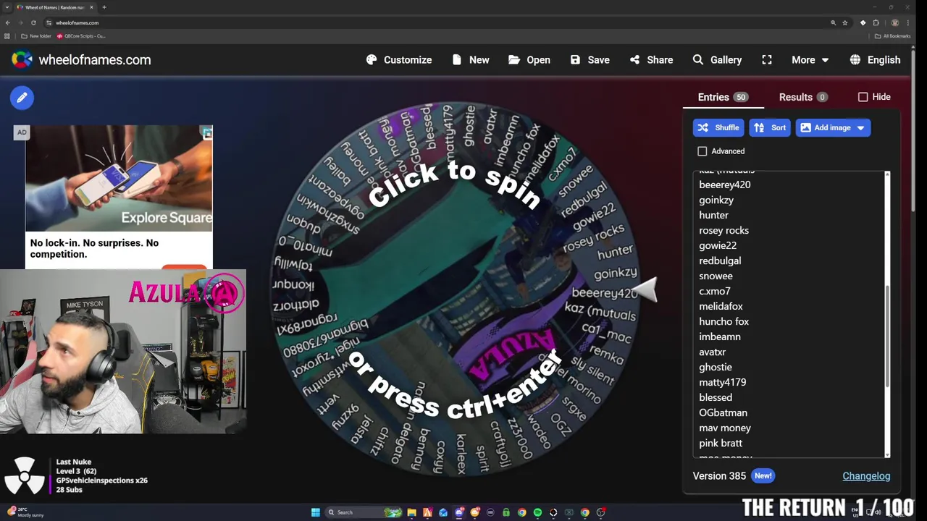Select entry 'melidafox' in the list
This screenshot has height=521, width=927.
[721, 306]
